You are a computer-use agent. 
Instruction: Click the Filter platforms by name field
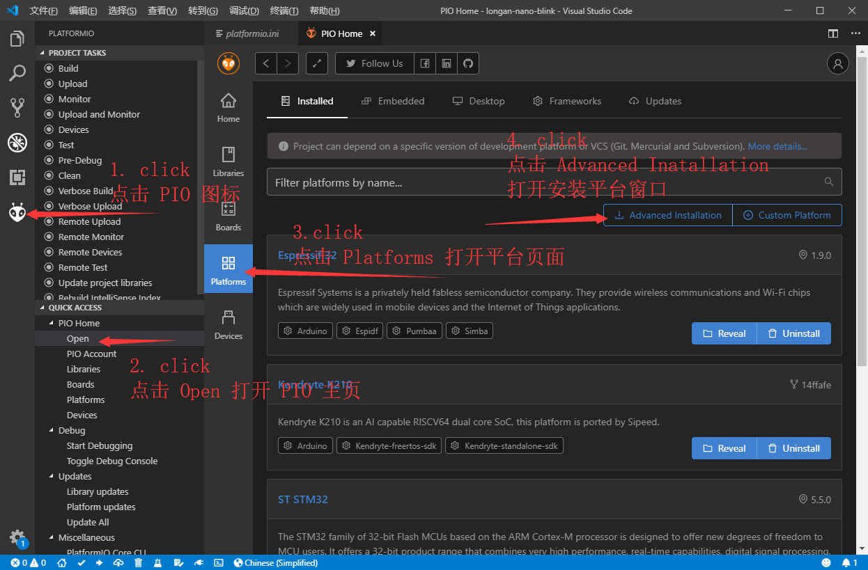554,182
